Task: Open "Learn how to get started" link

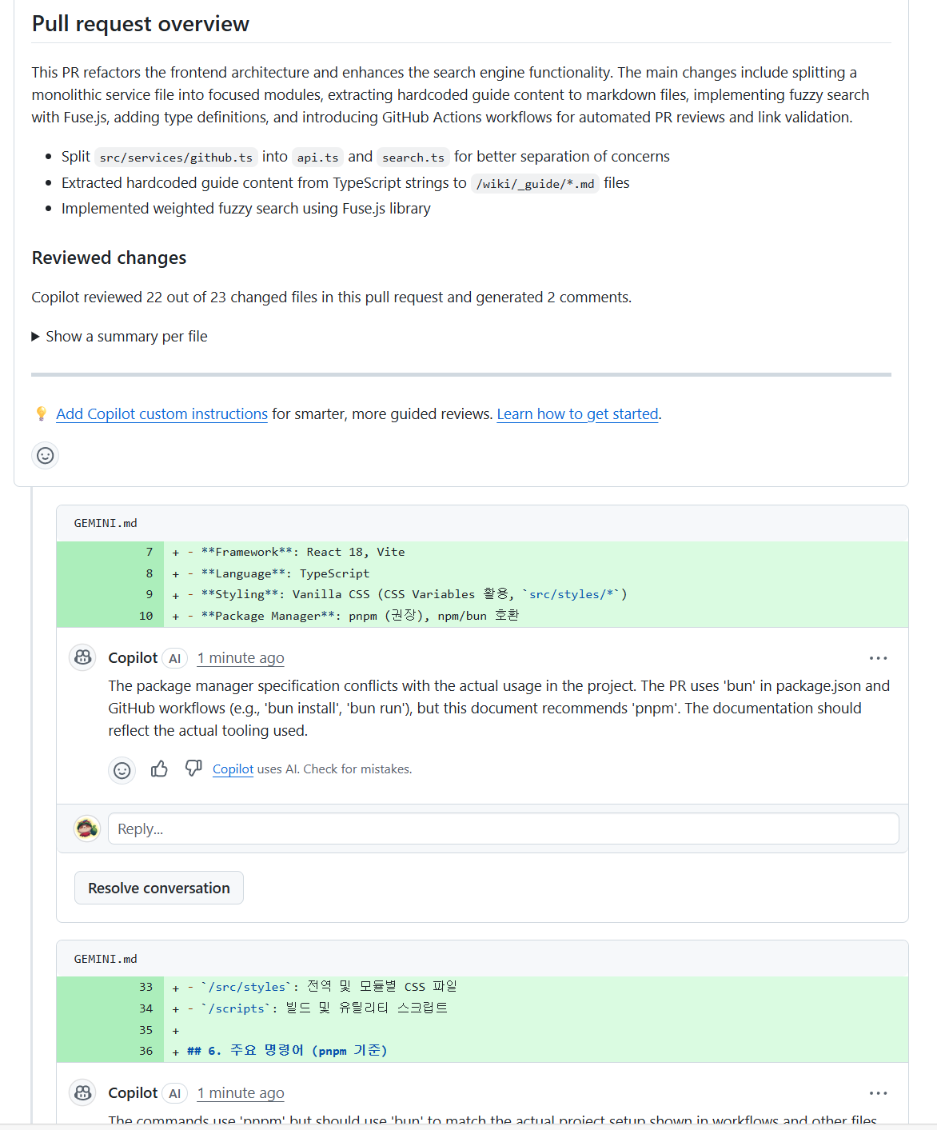Action: (x=577, y=414)
